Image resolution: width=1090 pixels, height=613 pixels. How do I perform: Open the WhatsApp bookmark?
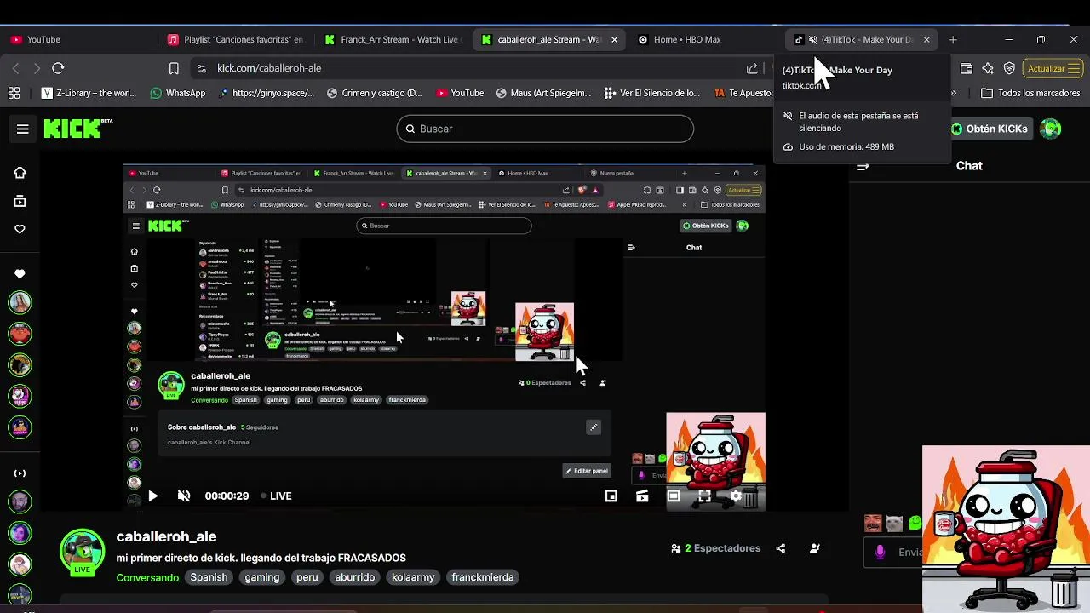point(177,93)
